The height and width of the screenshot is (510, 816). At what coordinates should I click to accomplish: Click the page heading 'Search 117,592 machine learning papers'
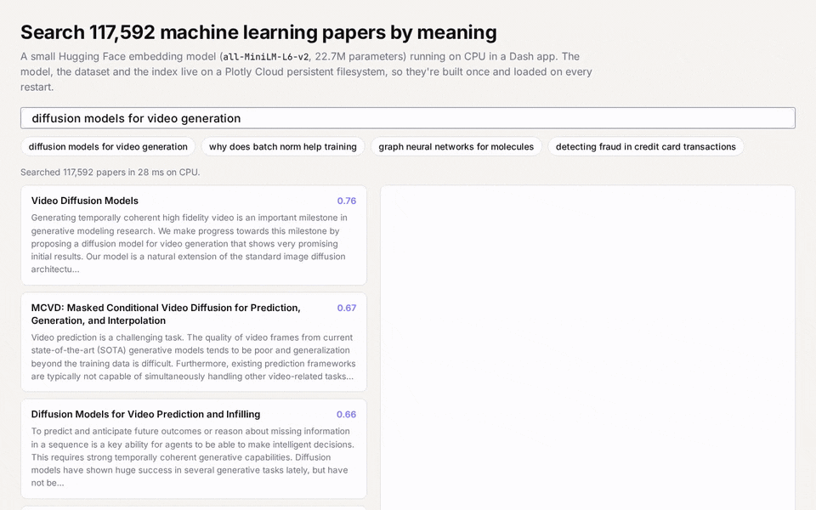(x=258, y=32)
